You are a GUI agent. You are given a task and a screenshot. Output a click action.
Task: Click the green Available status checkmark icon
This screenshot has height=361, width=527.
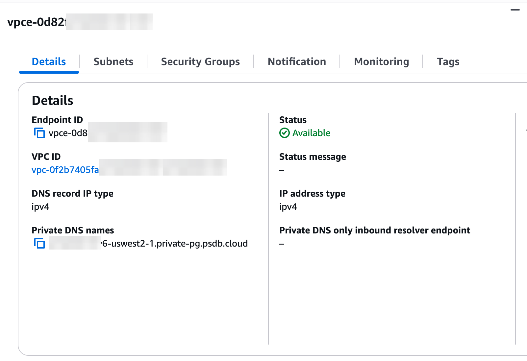[x=284, y=133]
